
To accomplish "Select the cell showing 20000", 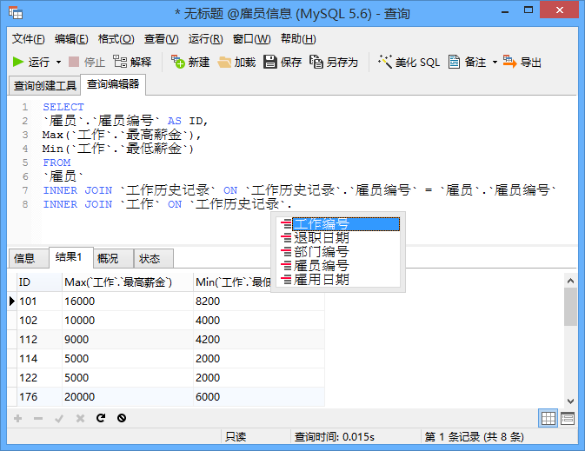I will [x=128, y=396].
